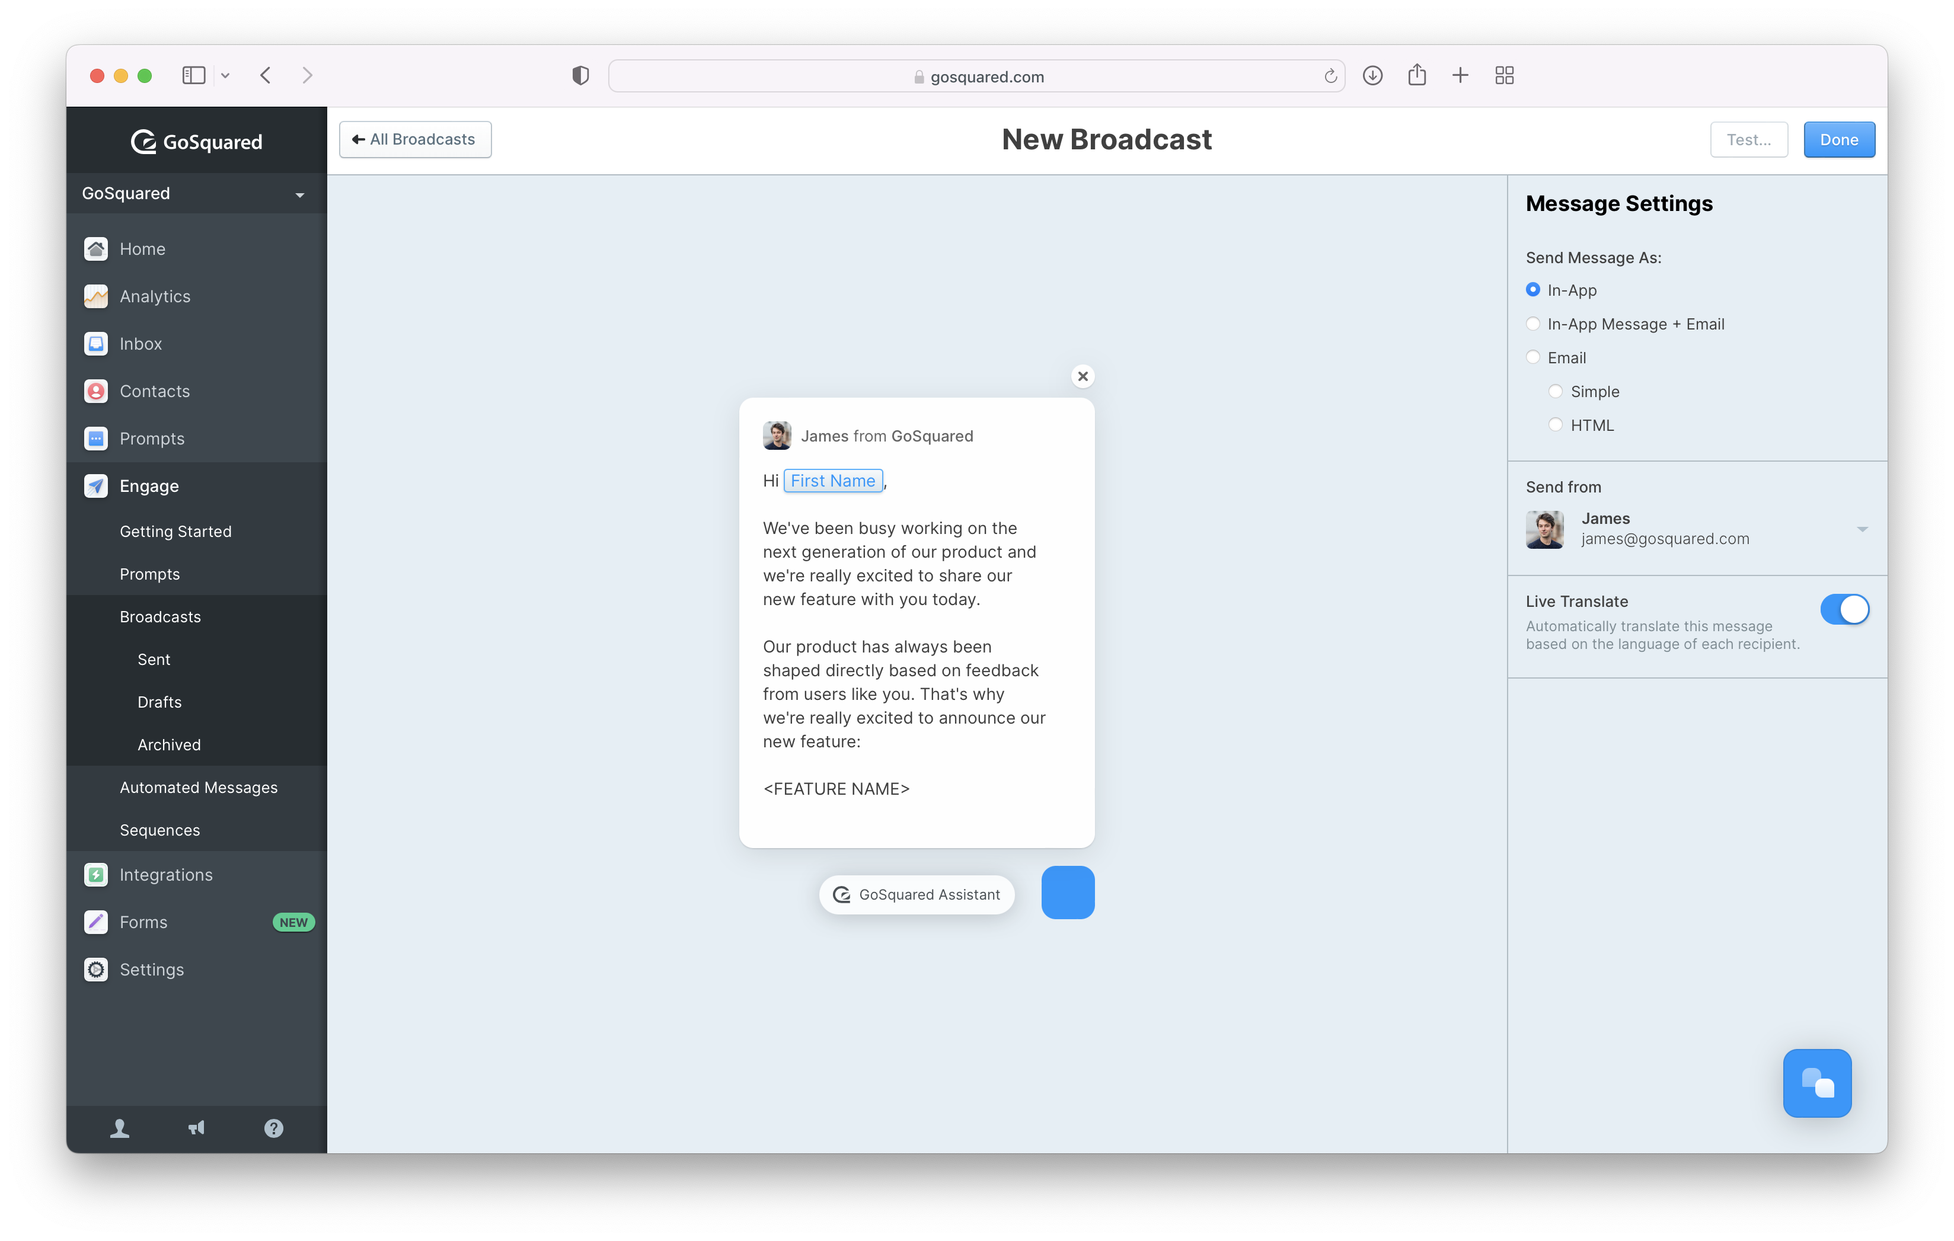The image size is (1954, 1241).
Task: Click the james@gosquared.com email text
Action: [1665, 539]
